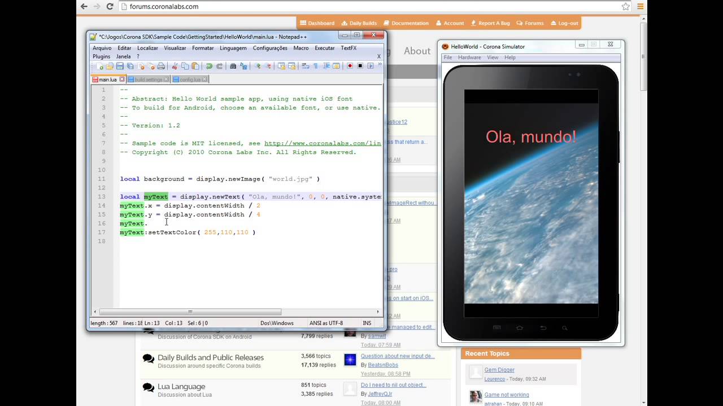Viewport: 723px width, 406px height.
Task: Click 'Dos\Windows' in Notepad++ status bar
Action: [x=277, y=323]
